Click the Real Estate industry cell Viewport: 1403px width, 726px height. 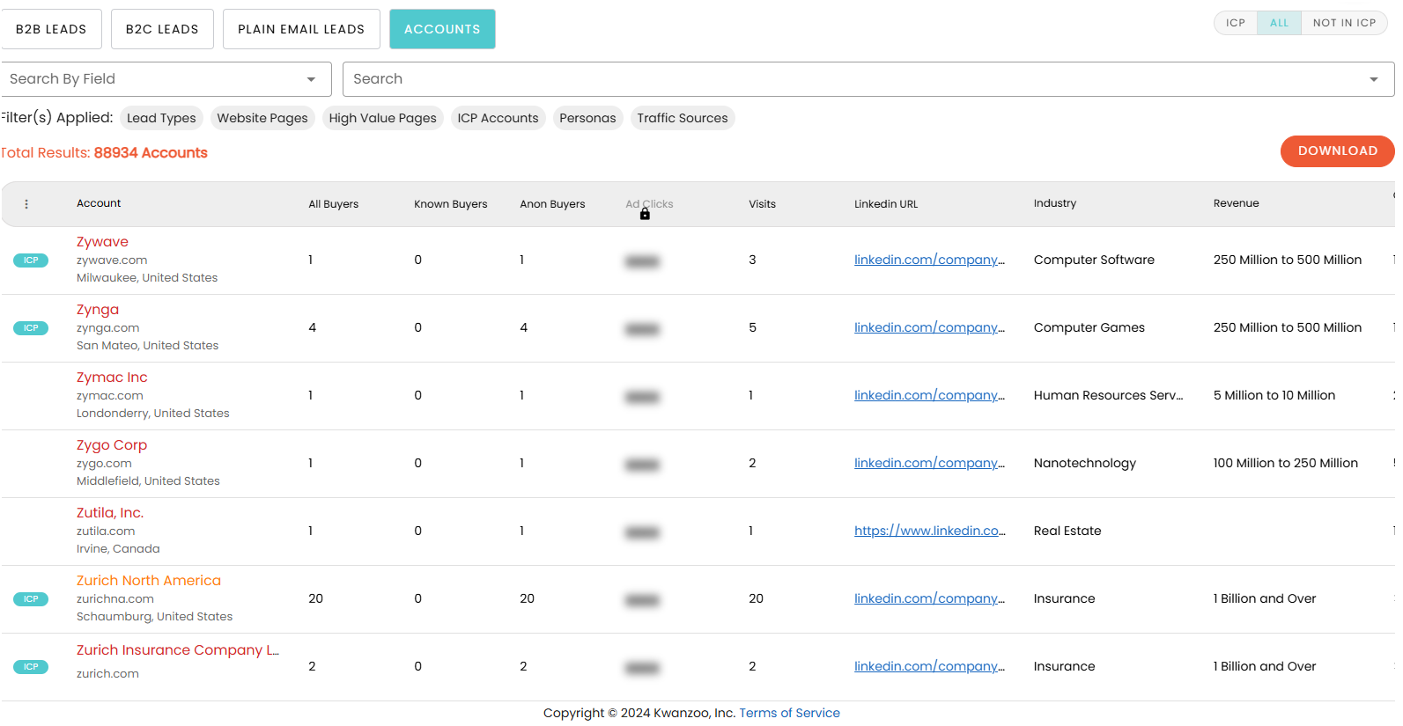coord(1067,531)
